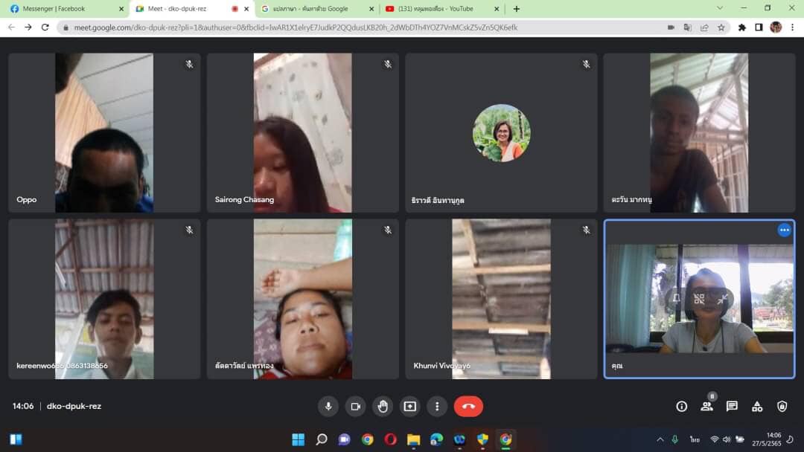Click the profile avatar in the center tile
804x452 pixels.
[501, 133]
